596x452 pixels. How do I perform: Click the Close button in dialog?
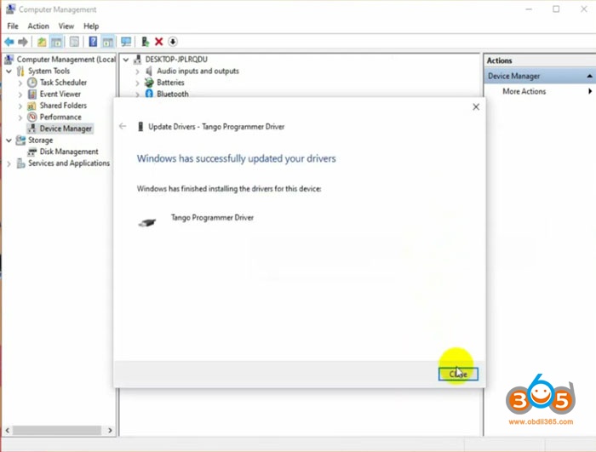click(458, 374)
